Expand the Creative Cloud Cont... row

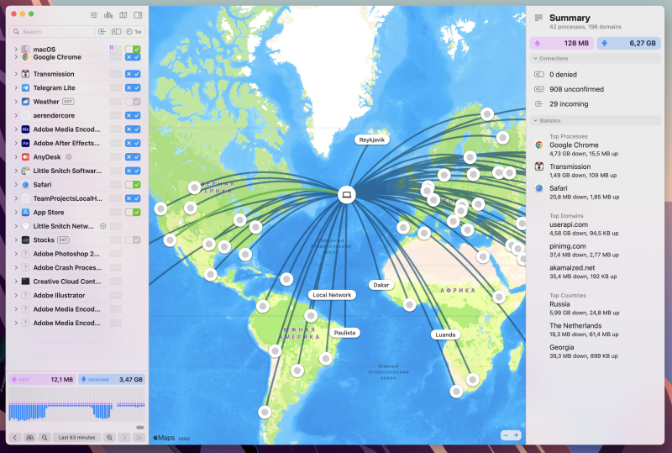[x=16, y=282]
